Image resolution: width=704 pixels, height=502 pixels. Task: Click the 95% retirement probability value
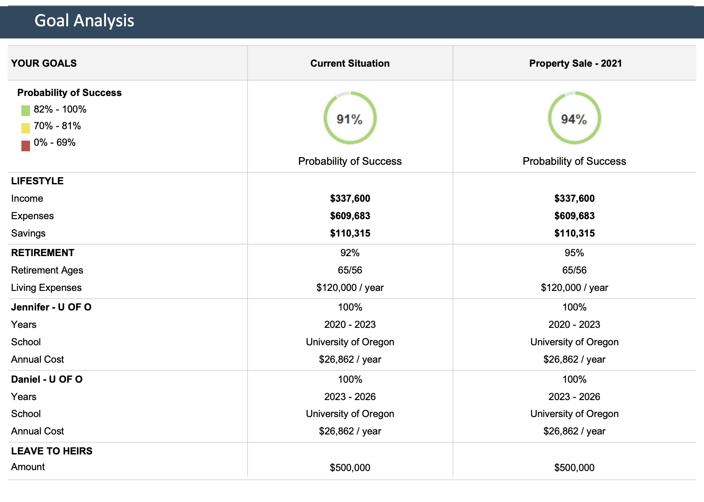tap(574, 253)
